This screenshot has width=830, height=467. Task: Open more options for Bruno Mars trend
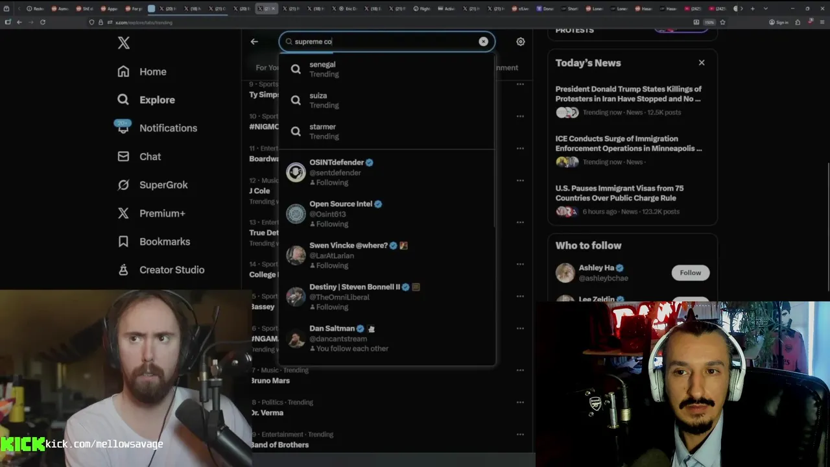pos(520,370)
